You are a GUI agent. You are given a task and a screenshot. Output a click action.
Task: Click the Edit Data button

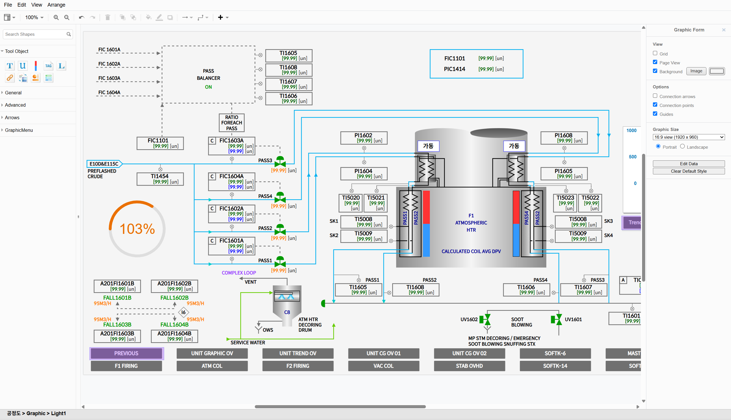(689, 164)
